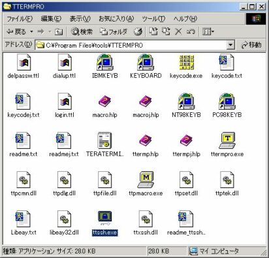Expand the forward history dropdown arrow

coord(50,32)
